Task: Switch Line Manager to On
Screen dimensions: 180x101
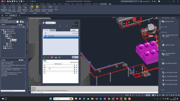Action: pos(76,23)
